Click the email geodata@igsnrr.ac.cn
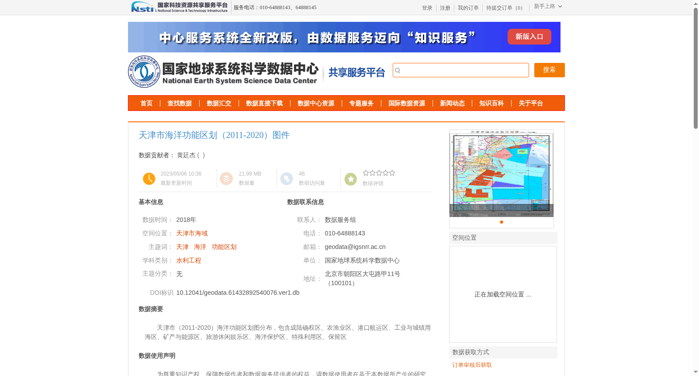Screen dimensions: 699x376 (355, 247)
